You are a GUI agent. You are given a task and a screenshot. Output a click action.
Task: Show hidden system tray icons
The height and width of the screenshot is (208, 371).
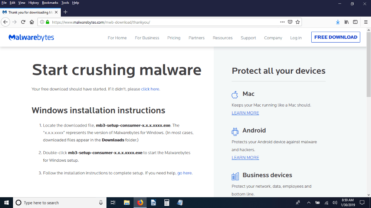(x=309, y=202)
